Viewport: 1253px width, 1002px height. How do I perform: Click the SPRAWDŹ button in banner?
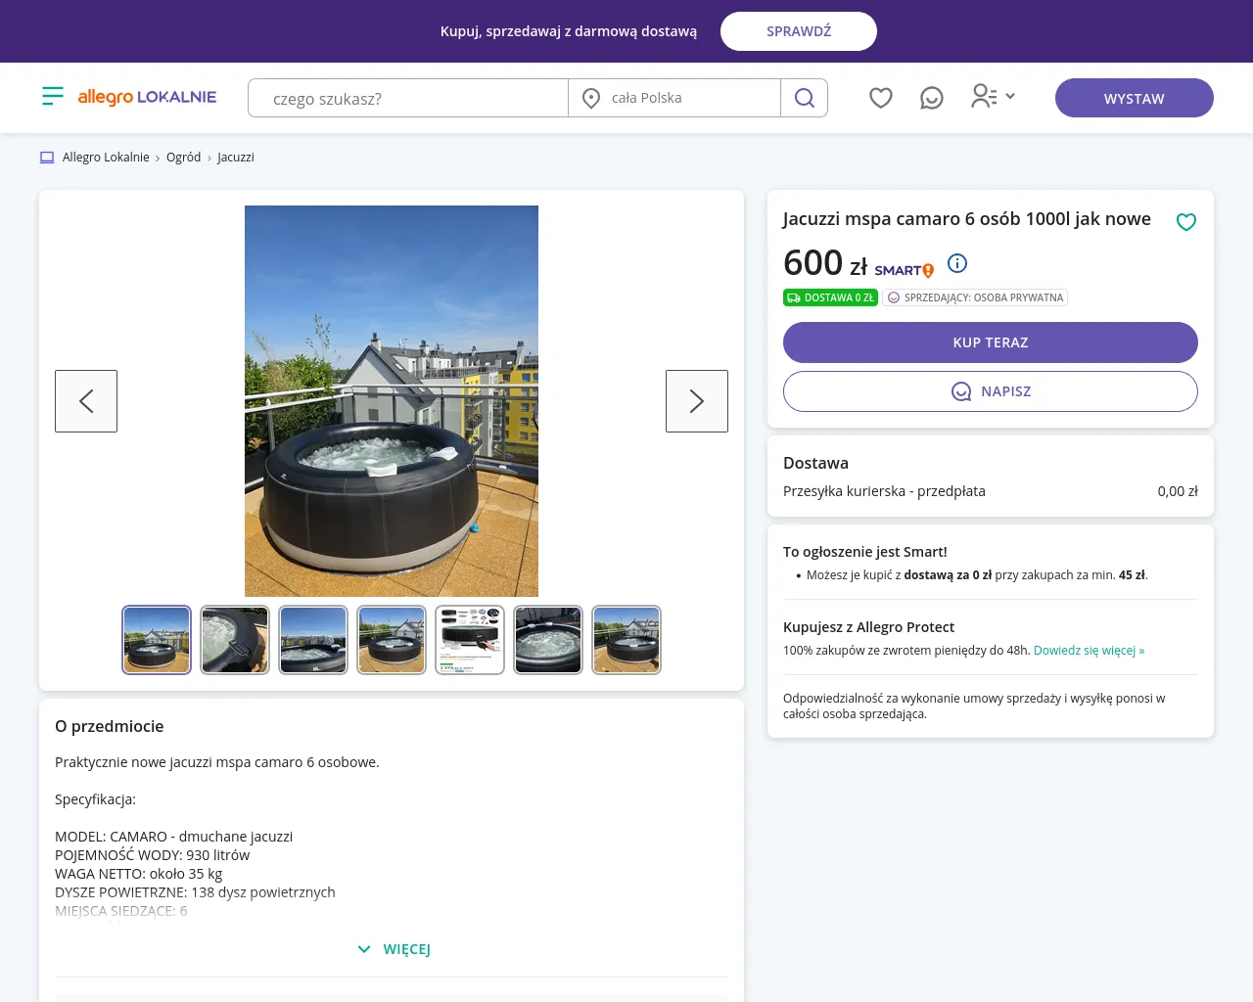click(x=799, y=31)
